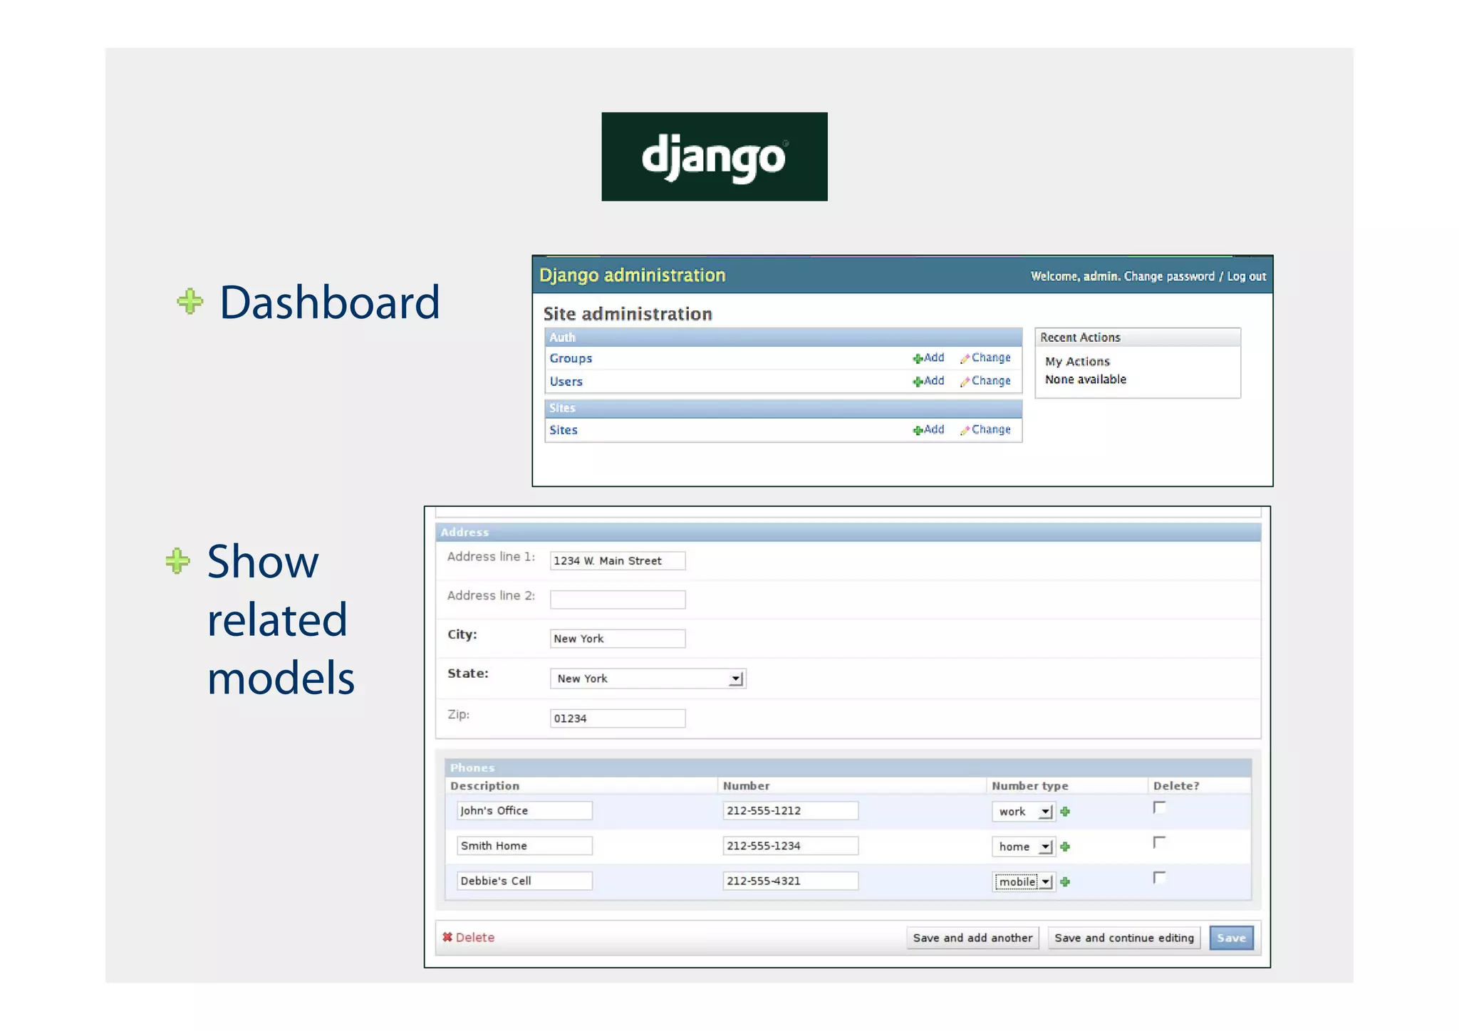
Task: Click Change link for Groups
Action: (x=991, y=357)
